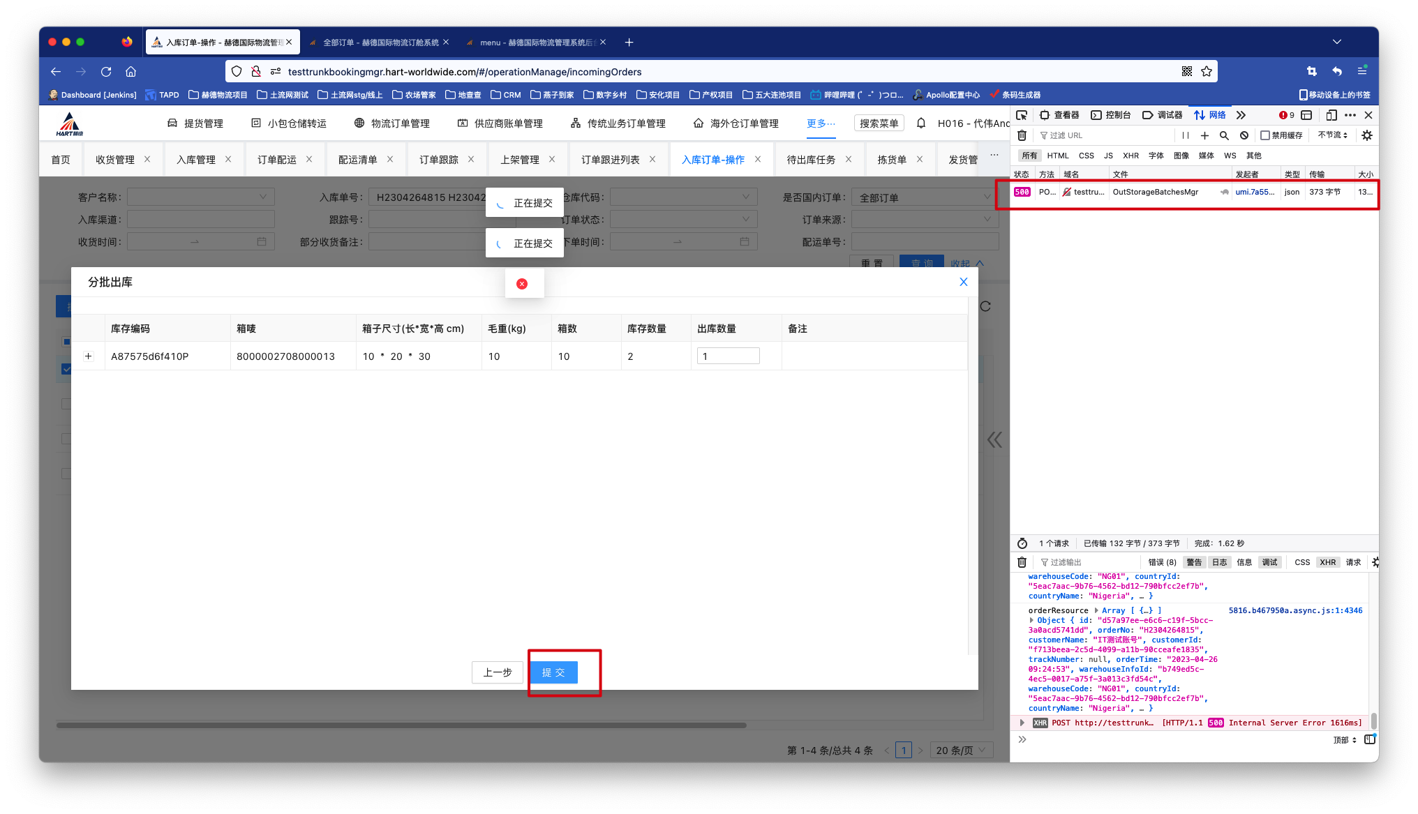Open network settings gear icon

[x=1366, y=135]
